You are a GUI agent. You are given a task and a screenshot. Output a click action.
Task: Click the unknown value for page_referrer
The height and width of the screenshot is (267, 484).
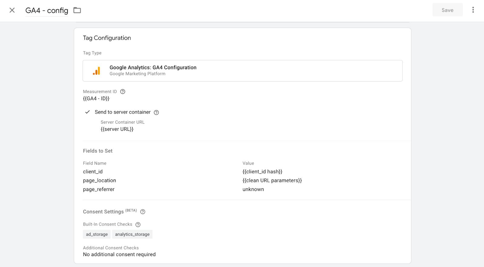253,189
